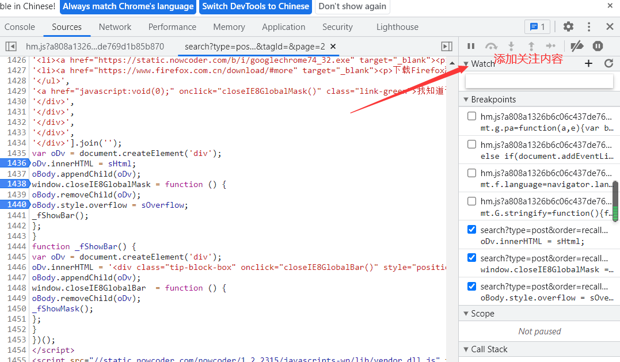
Task: Click the Step arrow icon in debugger toolbar
Action: pos(550,46)
